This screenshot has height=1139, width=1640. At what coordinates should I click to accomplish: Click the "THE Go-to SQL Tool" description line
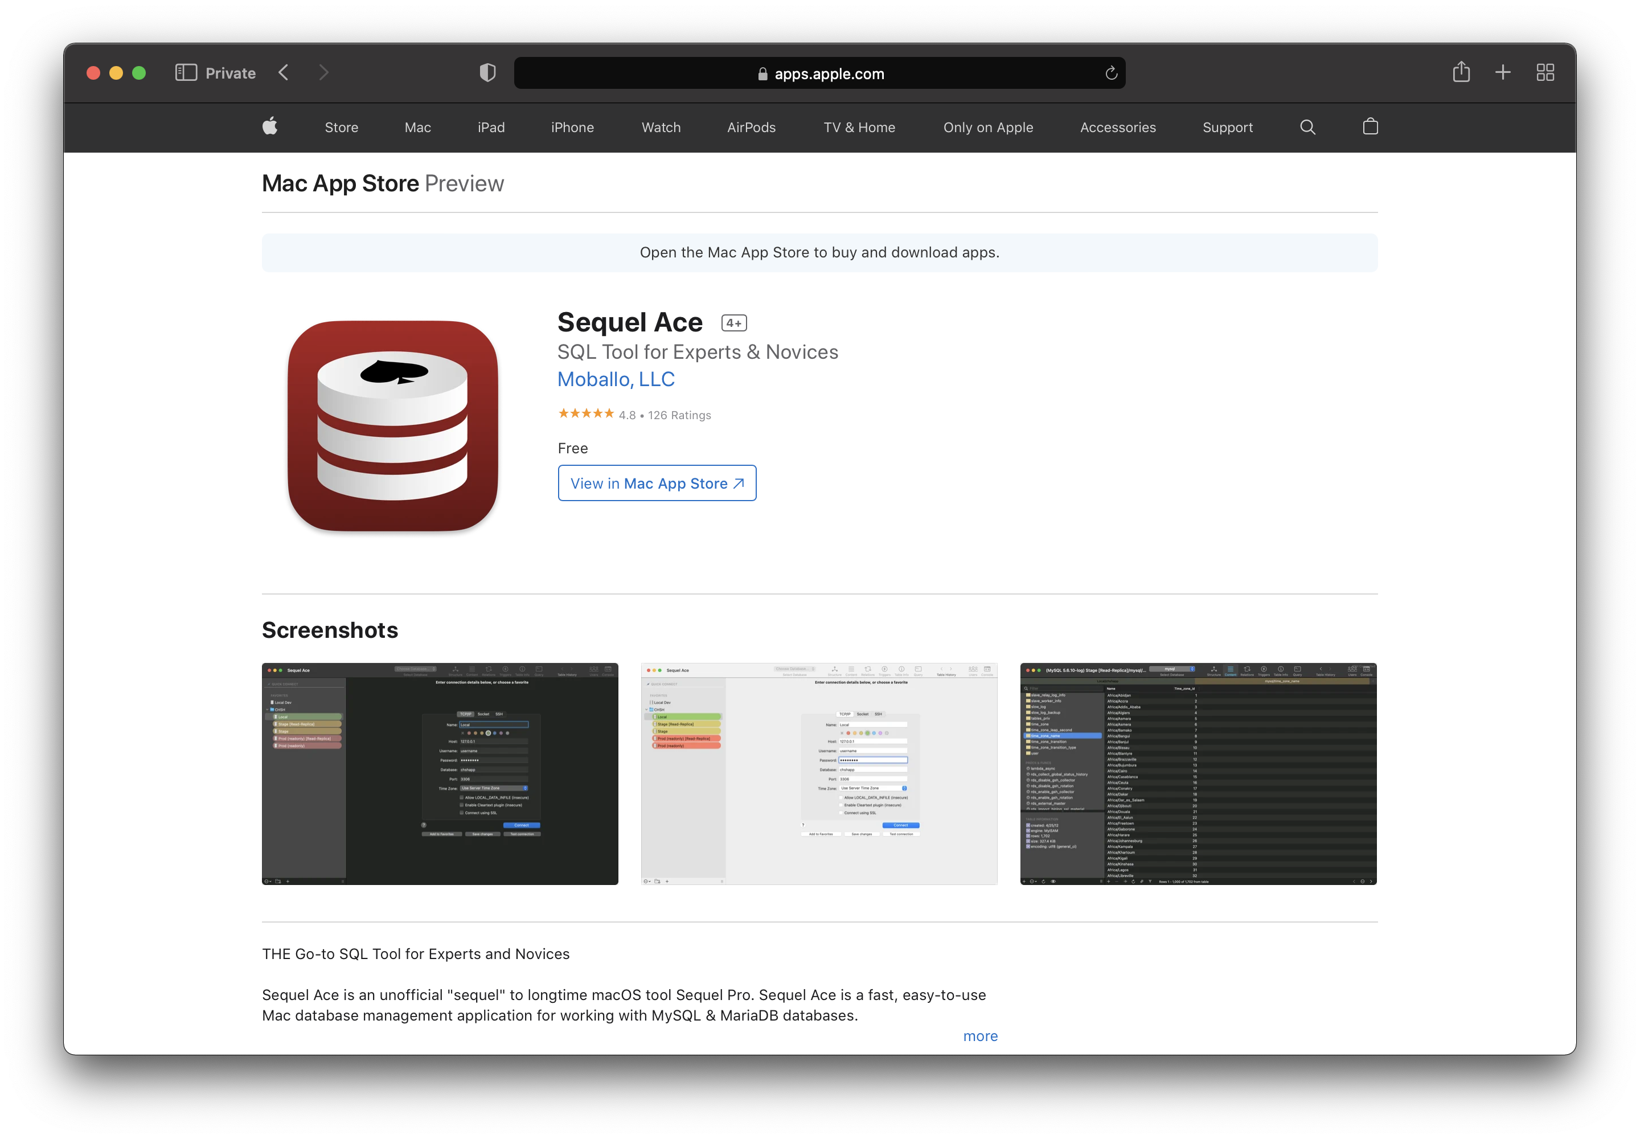415,954
